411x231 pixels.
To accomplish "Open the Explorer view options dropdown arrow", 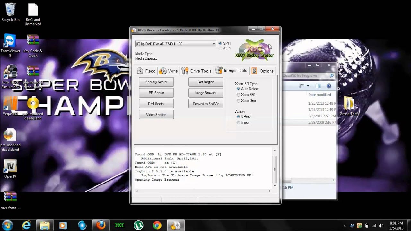I will coord(308,86).
